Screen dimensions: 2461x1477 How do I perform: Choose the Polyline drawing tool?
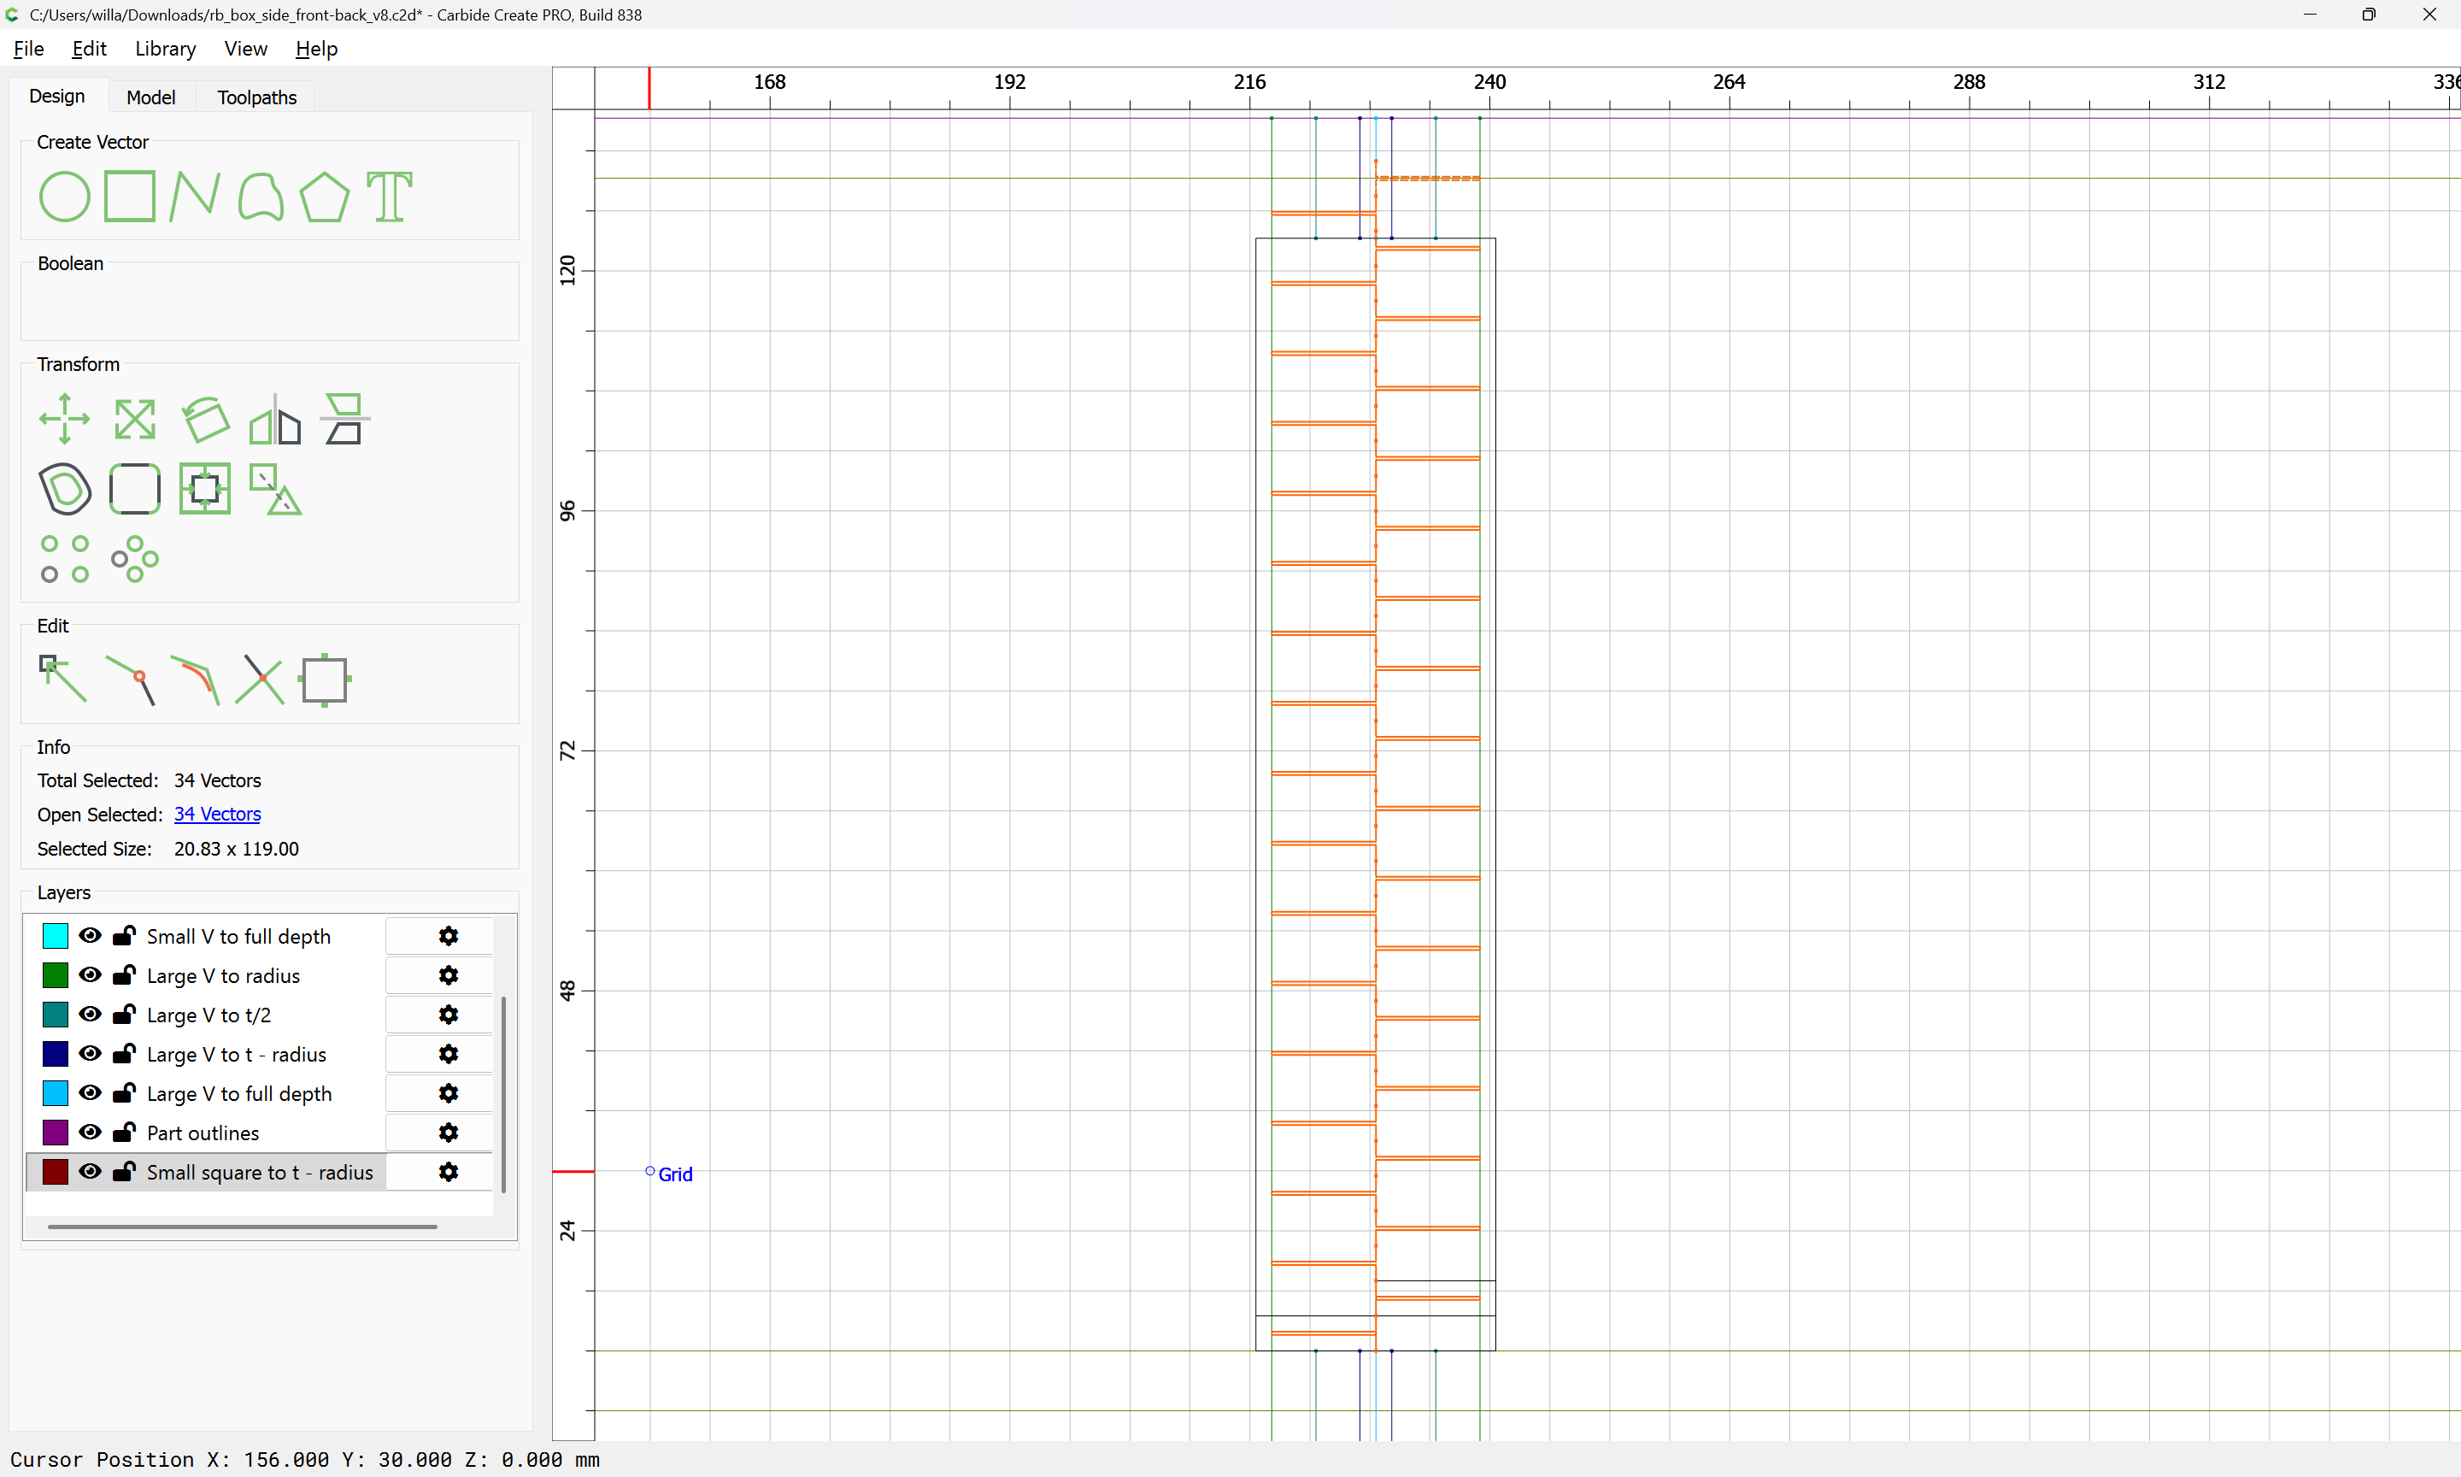[194, 196]
